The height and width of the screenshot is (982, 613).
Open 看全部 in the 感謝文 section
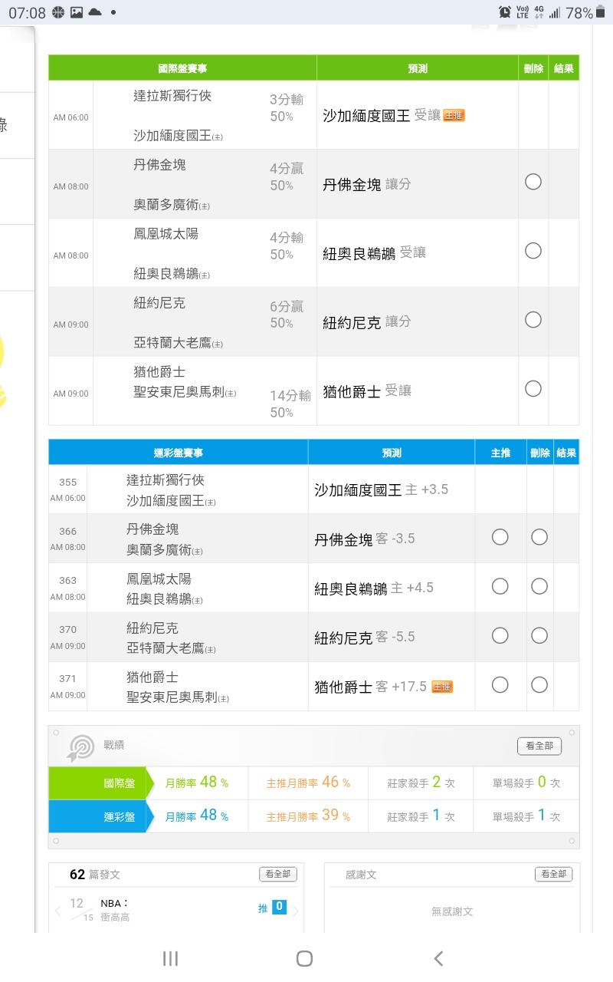(x=553, y=874)
